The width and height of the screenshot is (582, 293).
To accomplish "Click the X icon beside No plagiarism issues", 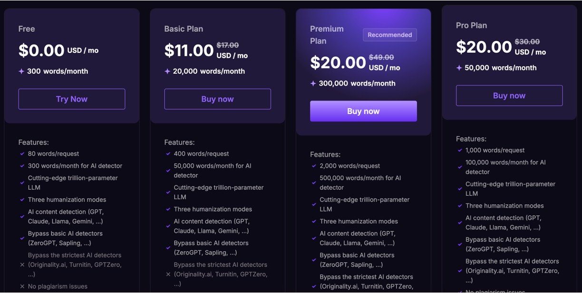I will pos(22,286).
